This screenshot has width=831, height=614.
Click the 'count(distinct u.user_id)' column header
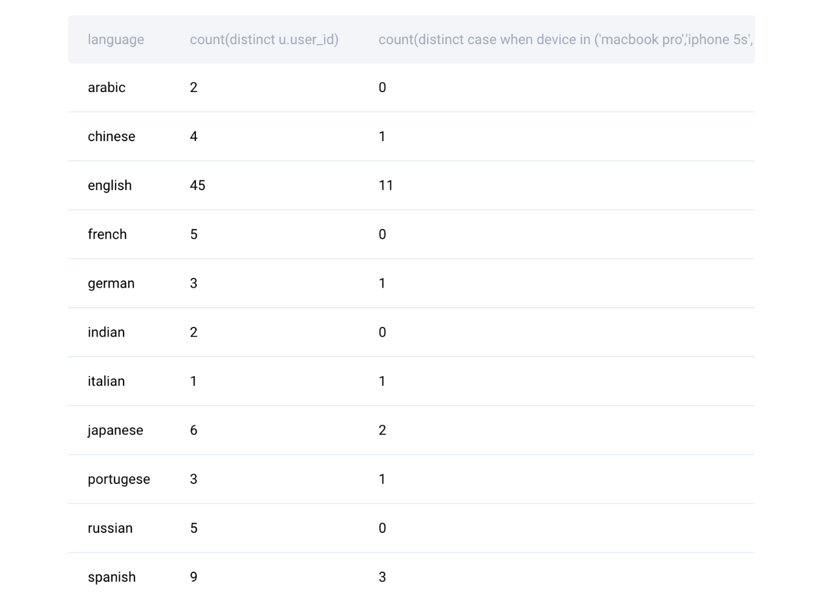pyautogui.click(x=264, y=39)
